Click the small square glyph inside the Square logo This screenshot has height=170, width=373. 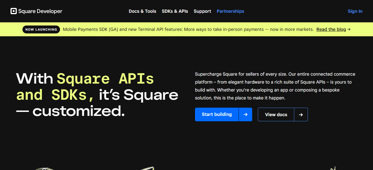(x=14, y=11)
